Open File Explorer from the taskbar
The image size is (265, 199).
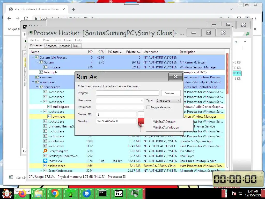[39, 193]
